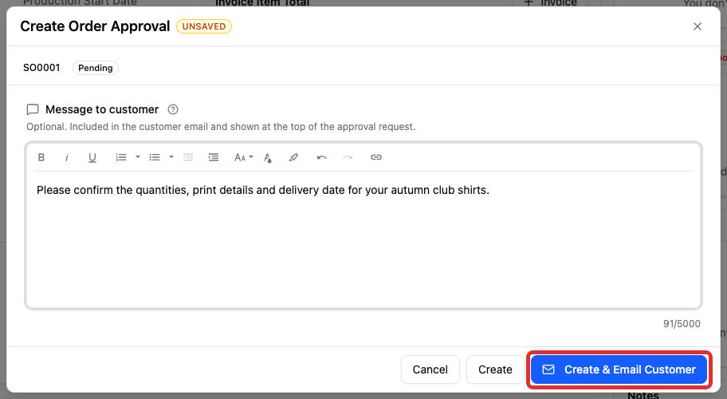The image size is (727, 399).
Task: Insert a numbered list
Action: click(121, 157)
